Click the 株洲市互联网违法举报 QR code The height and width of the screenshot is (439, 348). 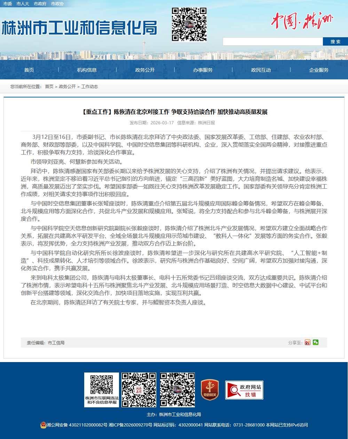click(102, 390)
